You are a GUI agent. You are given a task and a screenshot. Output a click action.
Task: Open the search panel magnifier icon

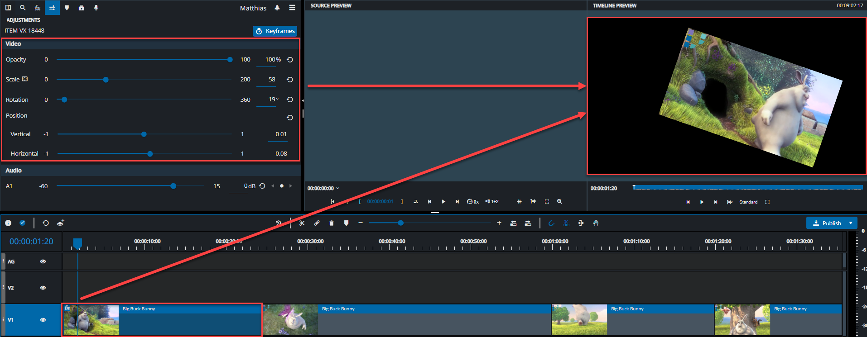pos(23,8)
